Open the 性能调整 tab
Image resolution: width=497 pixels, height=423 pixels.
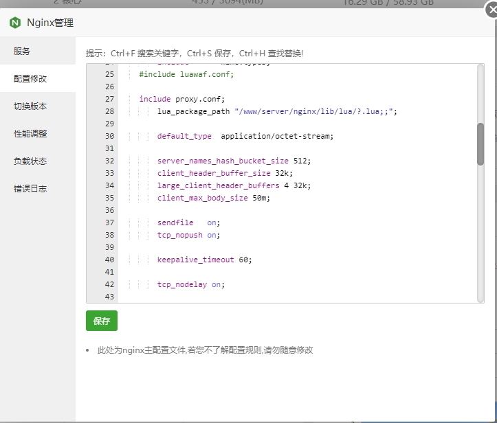tap(38, 134)
